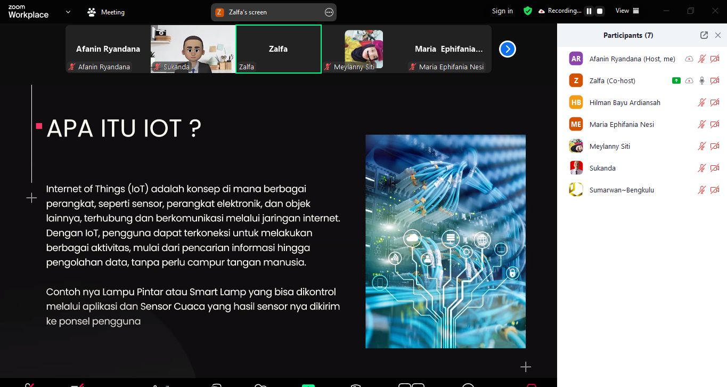Click the Zoom Workplace logo
Viewport: 727px width, 387px height.
click(28, 12)
